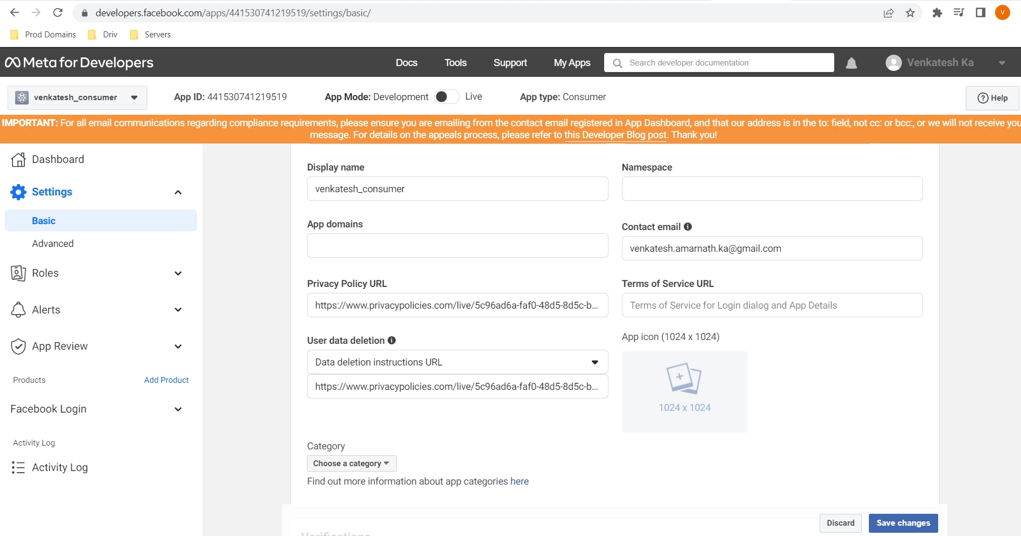
Task: Expand the Roles section chevron
Action: tap(178, 273)
